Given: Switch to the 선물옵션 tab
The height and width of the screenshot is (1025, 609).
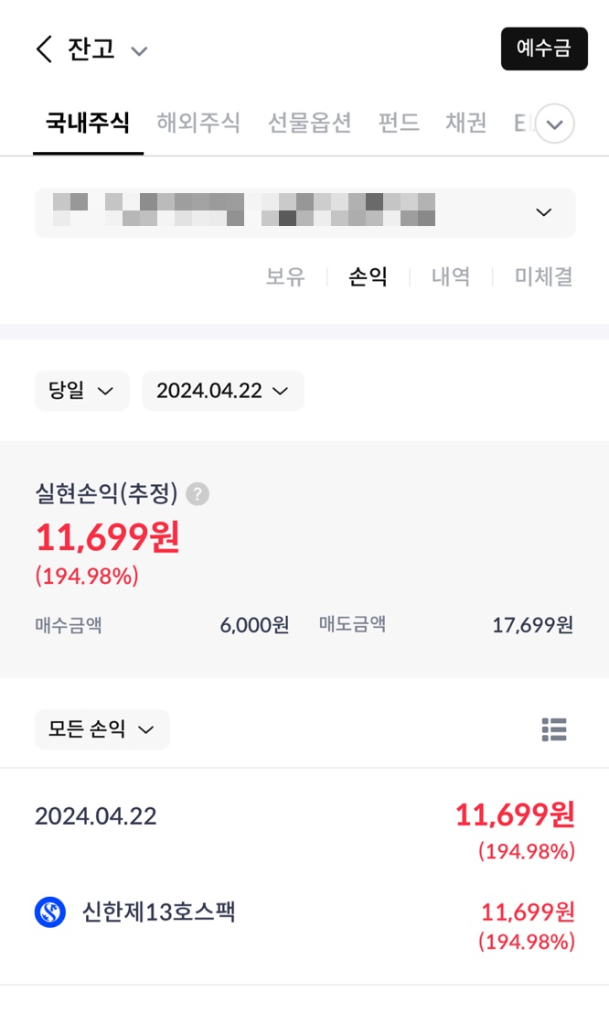Looking at the screenshot, I should tap(310, 123).
